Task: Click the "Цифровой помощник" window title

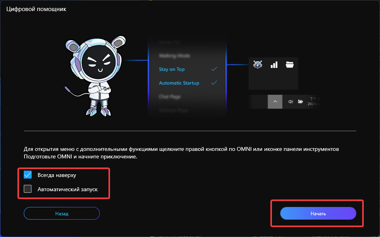Action: pyautogui.click(x=36, y=9)
